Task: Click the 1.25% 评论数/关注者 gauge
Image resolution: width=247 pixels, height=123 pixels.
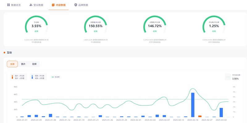Action: click(214, 24)
